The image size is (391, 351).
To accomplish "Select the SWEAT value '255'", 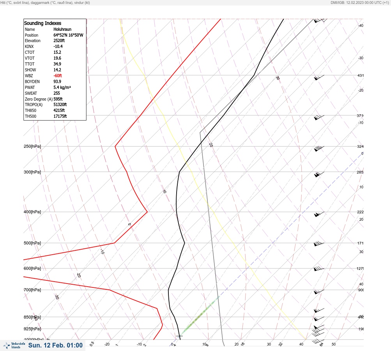I will [57, 93].
